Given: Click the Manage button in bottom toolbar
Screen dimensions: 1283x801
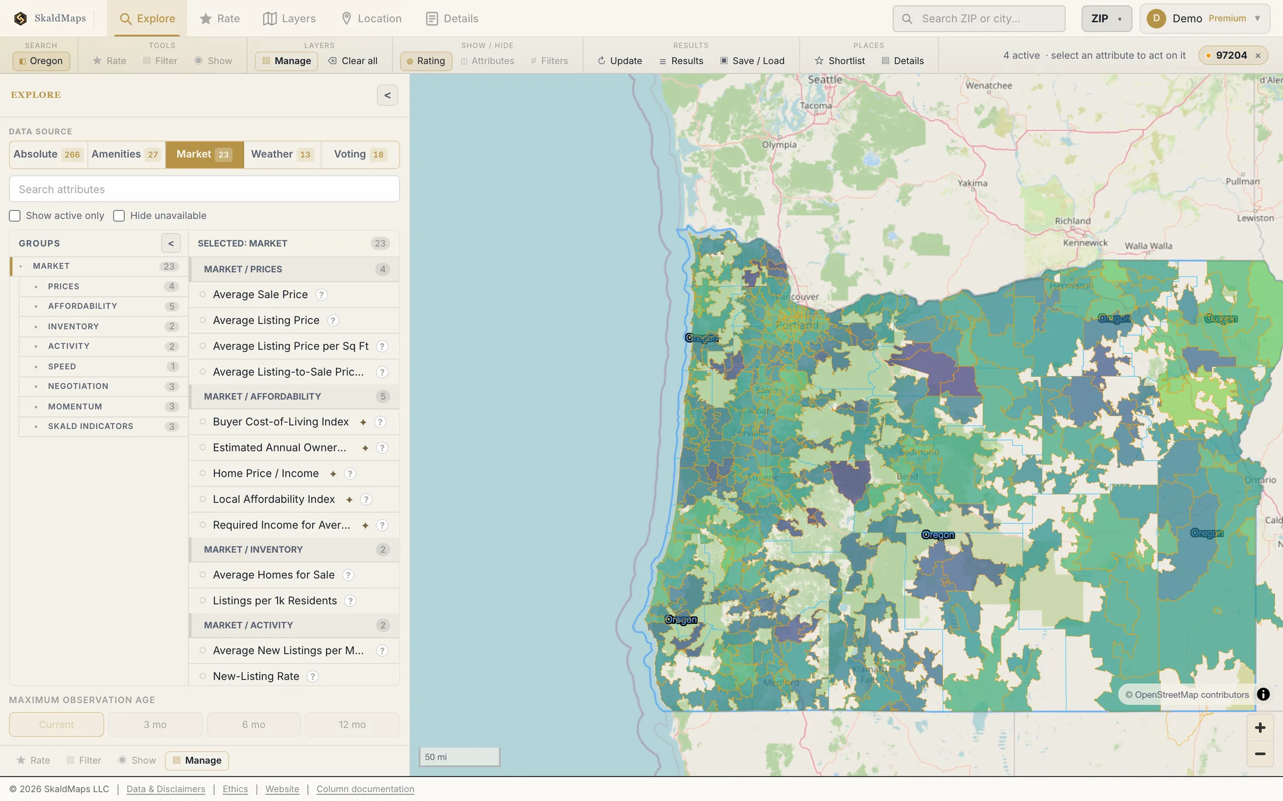Looking at the screenshot, I should pyautogui.click(x=197, y=760).
